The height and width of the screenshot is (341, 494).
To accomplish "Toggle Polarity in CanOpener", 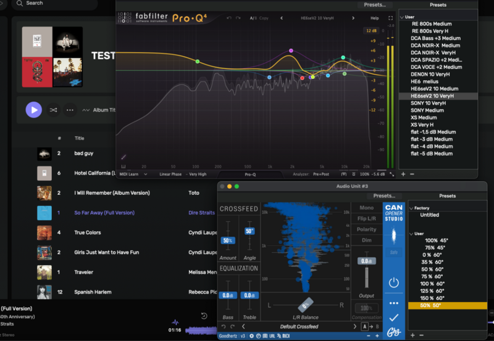I will (366, 229).
